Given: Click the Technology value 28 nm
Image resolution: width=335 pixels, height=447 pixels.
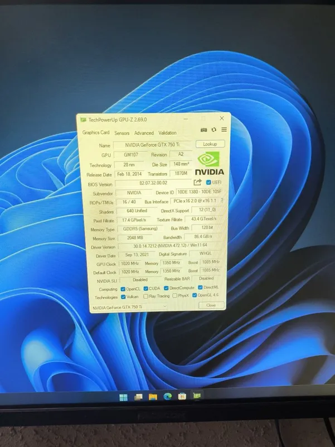Looking at the screenshot, I should (129, 165).
